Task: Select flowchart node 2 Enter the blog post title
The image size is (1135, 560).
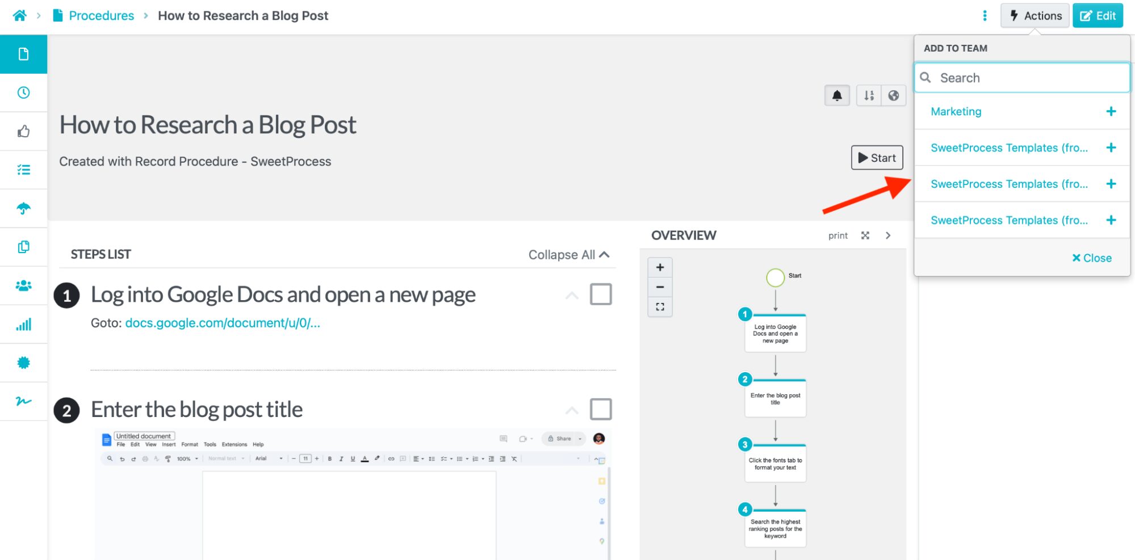Action: coord(775,398)
